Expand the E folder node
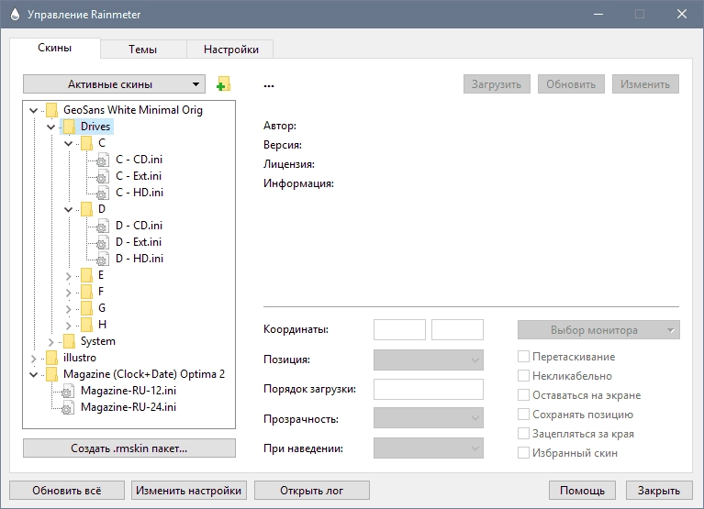 (x=68, y=276)
